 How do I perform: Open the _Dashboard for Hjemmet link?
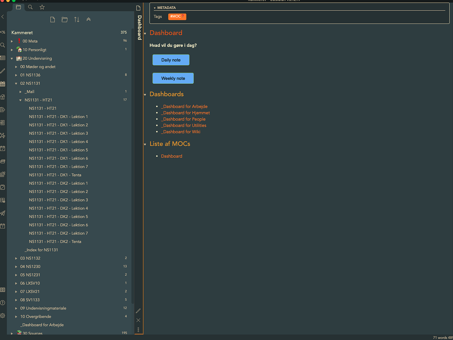click(x=185, y=113)
